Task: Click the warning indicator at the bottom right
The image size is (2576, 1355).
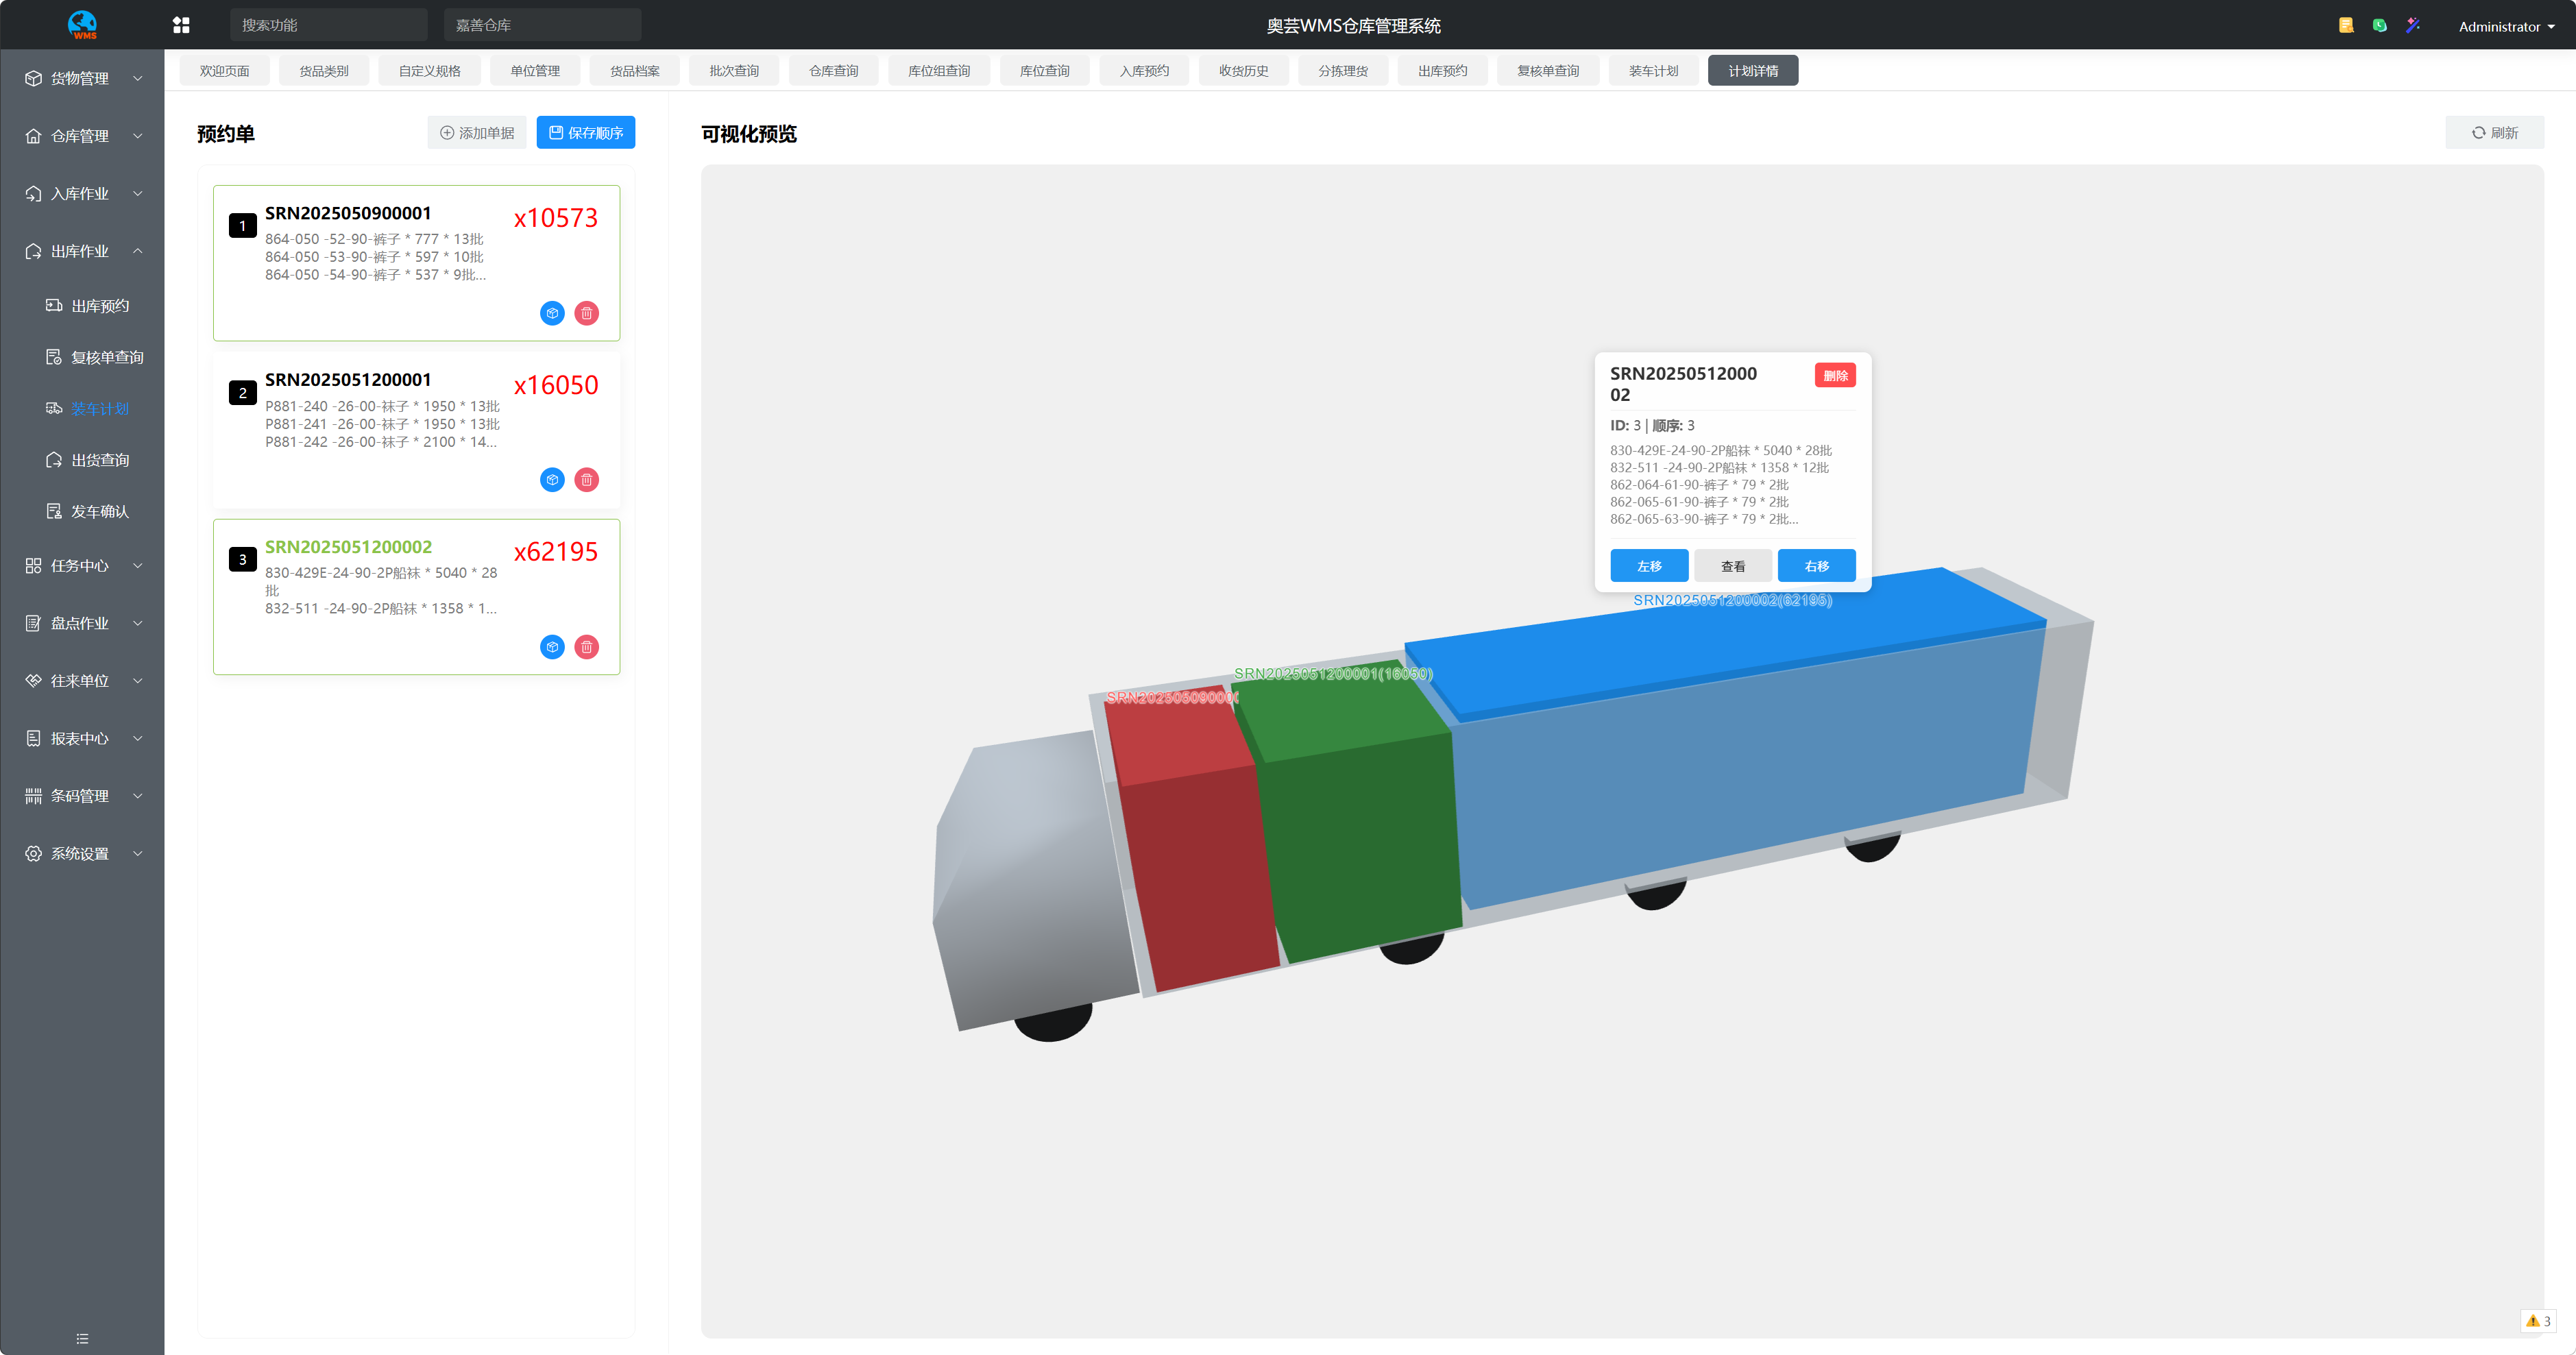Action: click(2538, 1321)
